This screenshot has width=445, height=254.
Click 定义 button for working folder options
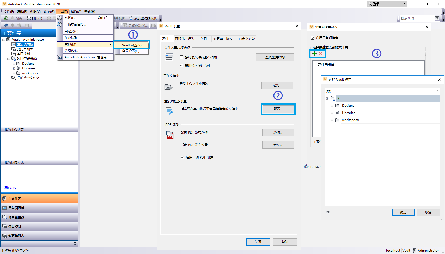click(x=277, y=85)
